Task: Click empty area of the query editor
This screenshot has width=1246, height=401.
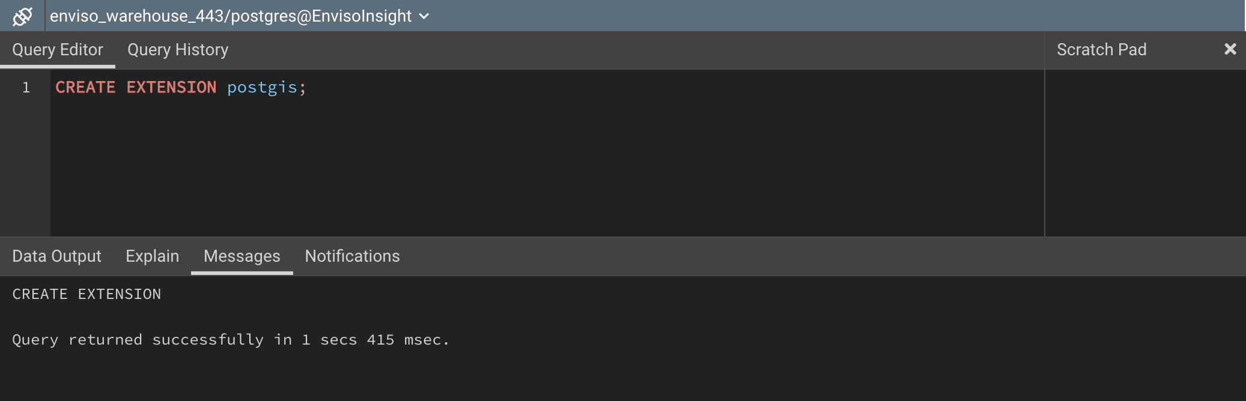Action: [541, 168]
